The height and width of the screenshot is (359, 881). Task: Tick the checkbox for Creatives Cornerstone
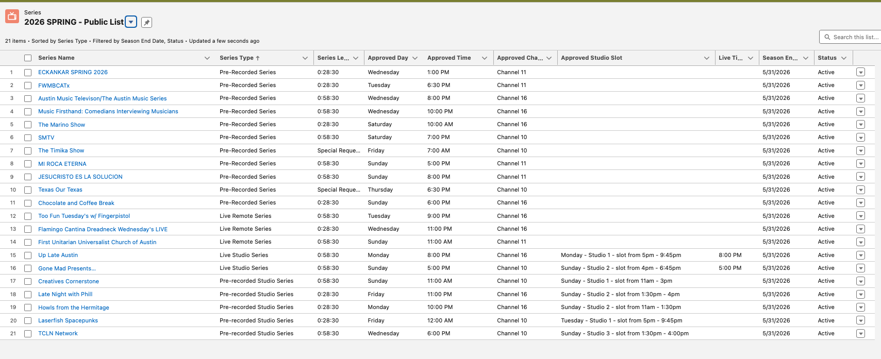(28, 281)
